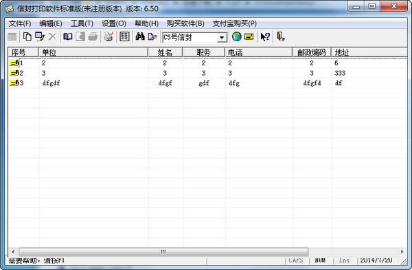412x270 pixels.
Task: Click the copy pages toolbar icon
Action: (x=27, y=37)
